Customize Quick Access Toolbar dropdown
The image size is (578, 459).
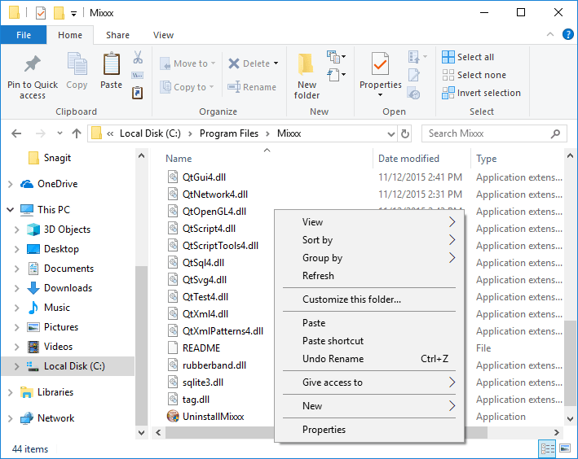click(73, 14)
